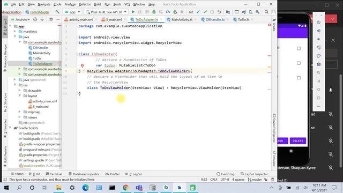Screen dimensions: 343x193
Task: Click the red breakpoint bulb in the gutter
Action: (x=82, y=65)
